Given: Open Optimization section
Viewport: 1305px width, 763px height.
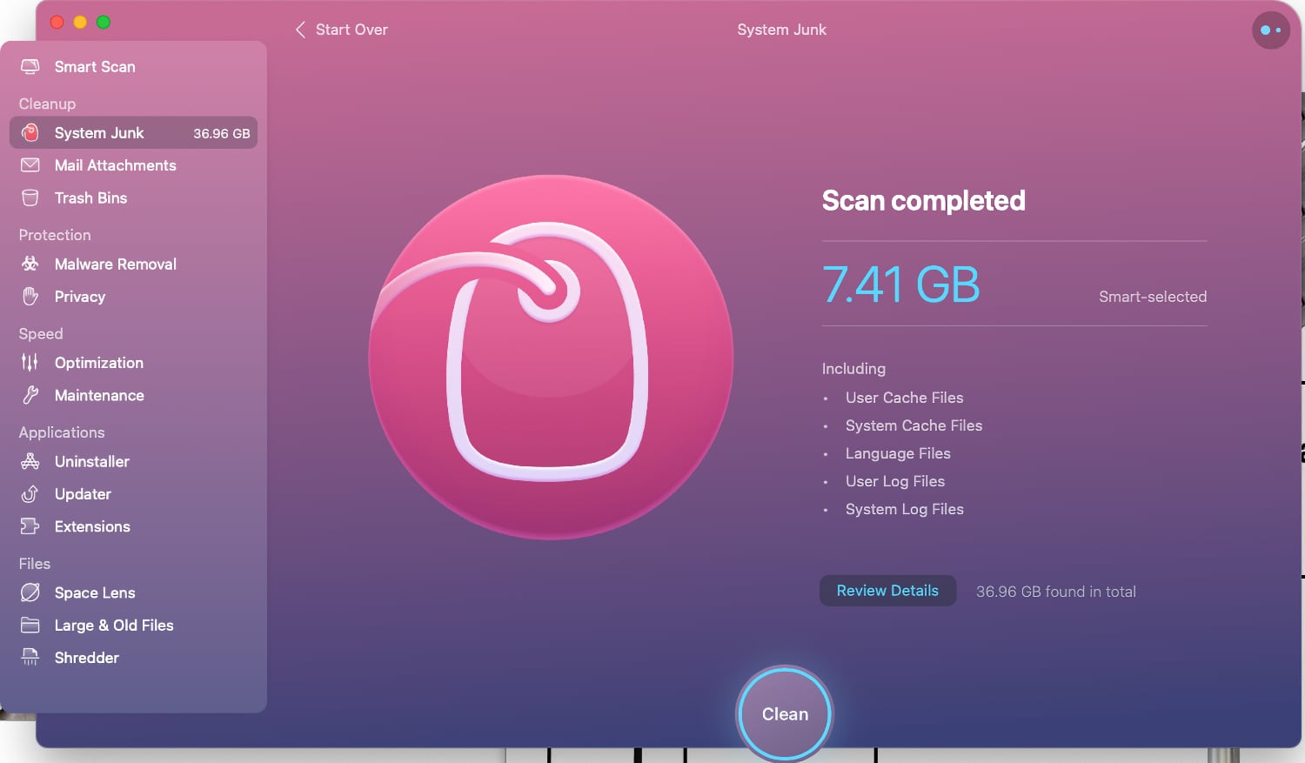Looking at the screenshot, I should coord(133,363).
